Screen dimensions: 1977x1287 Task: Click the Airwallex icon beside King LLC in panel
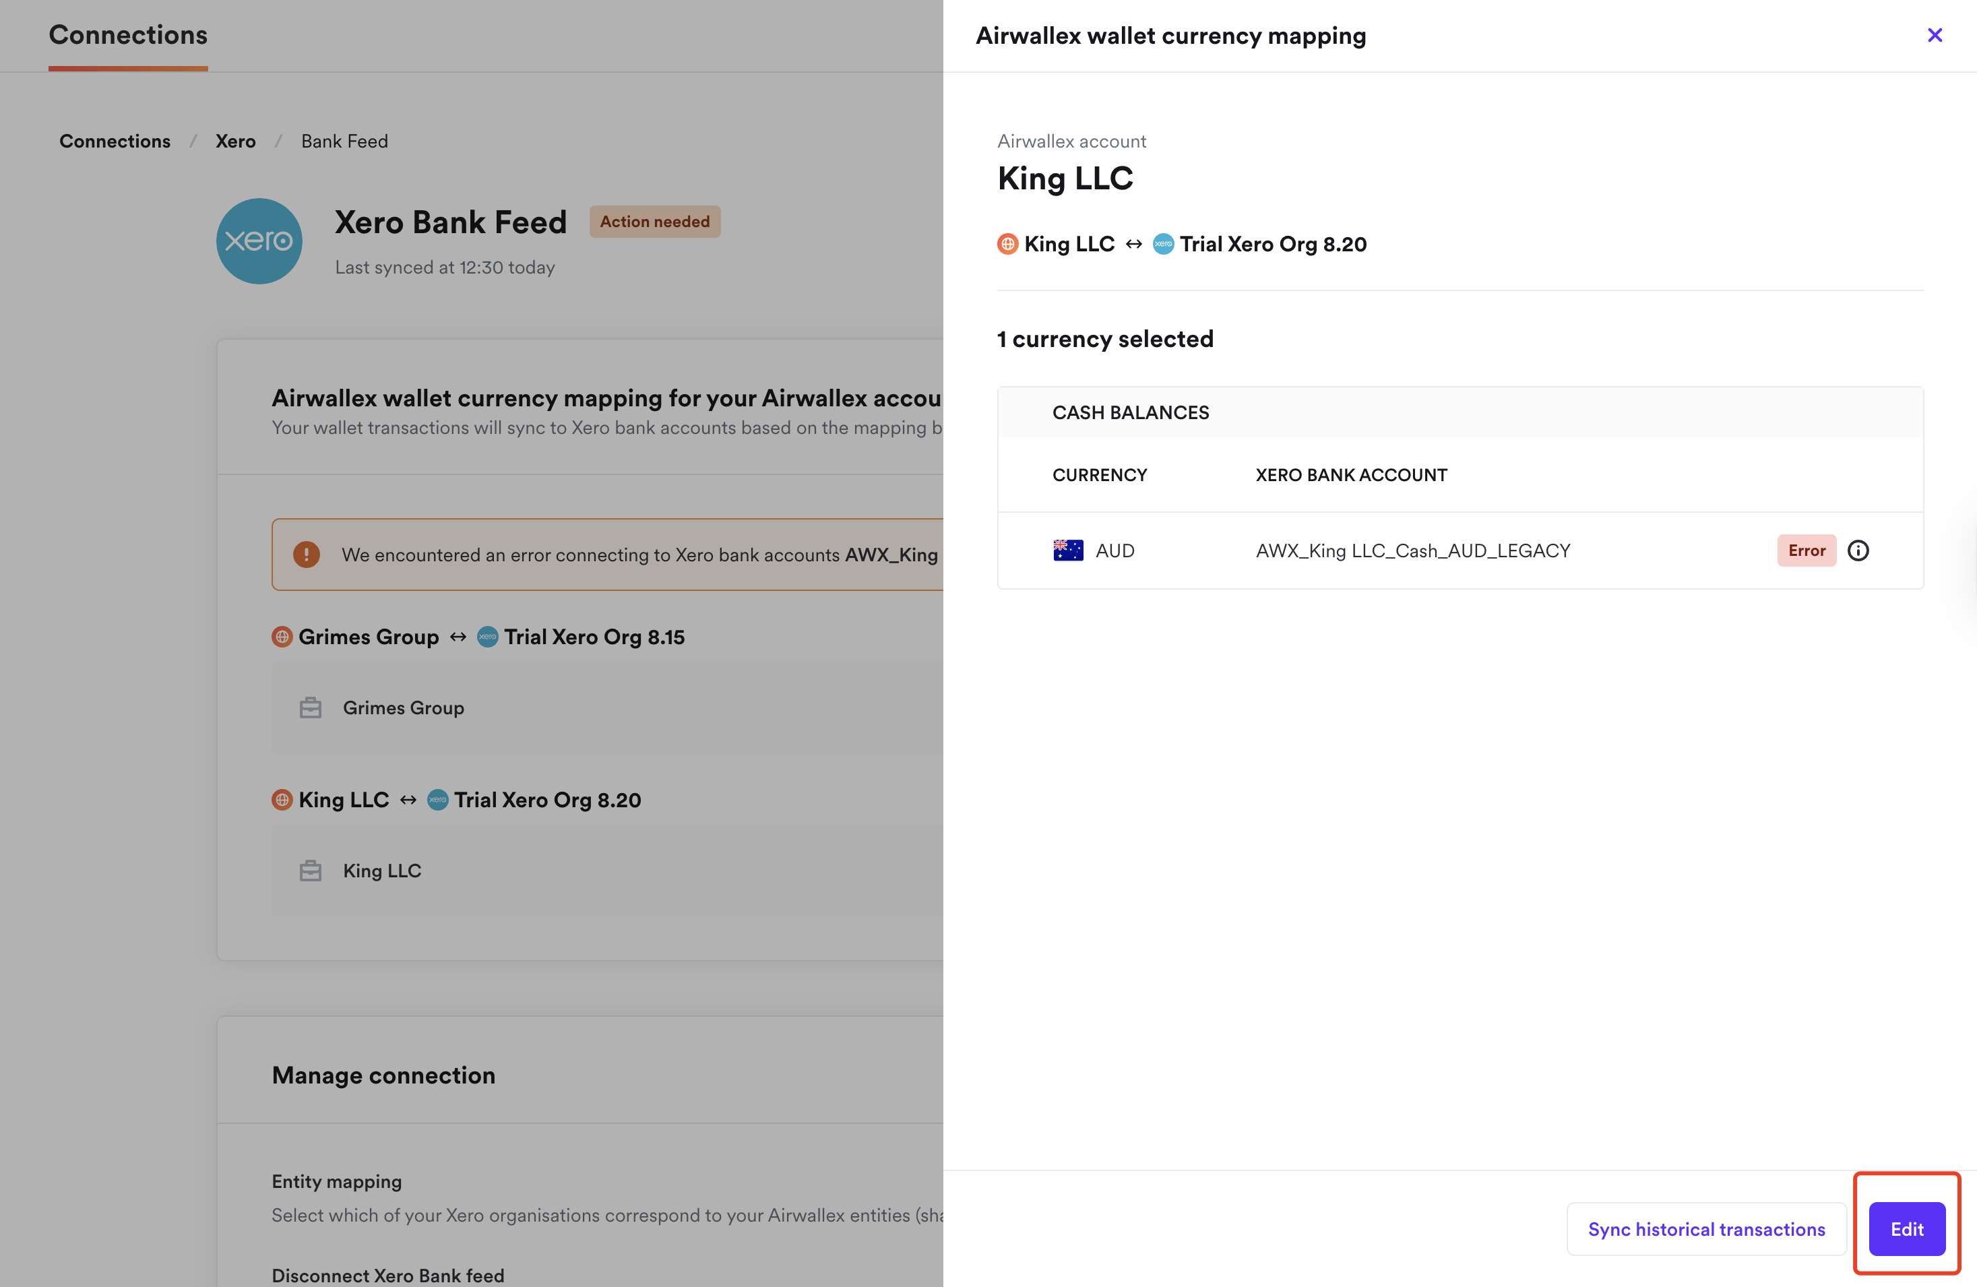[x=1007, y=245]
